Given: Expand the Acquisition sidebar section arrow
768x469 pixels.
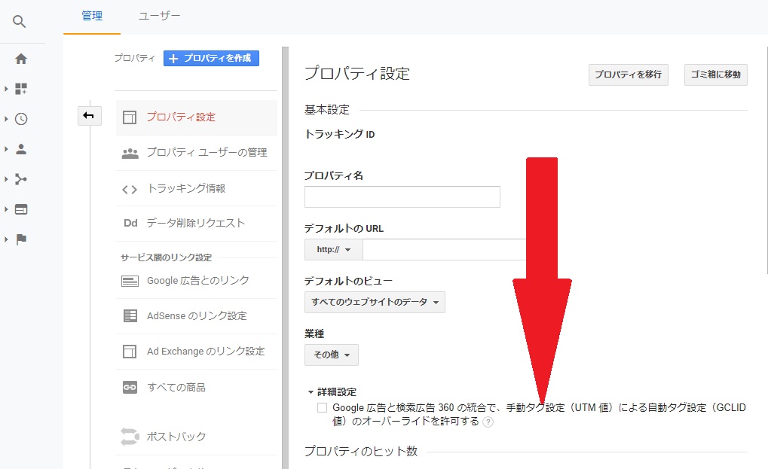Looking at the screenshot, I should pos(6,179).
